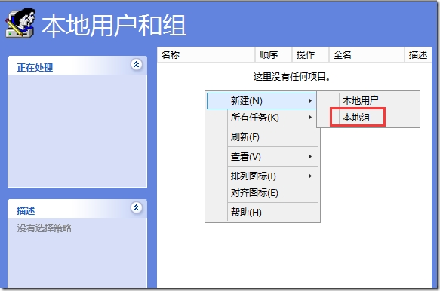
Task: Expand the 查看(V) submenu arrow
Action: (309, 157)
